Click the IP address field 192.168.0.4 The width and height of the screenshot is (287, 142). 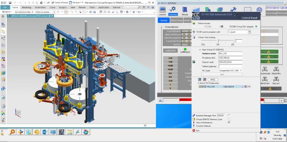coord(231,58)
